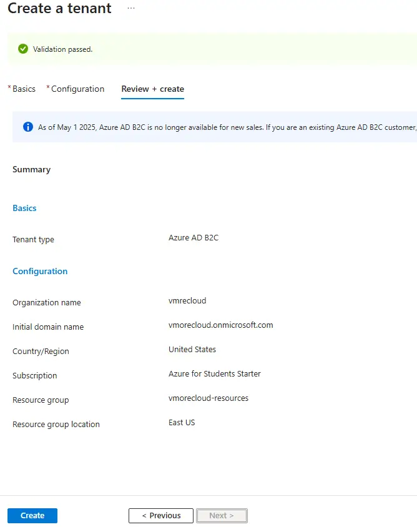
Task: Click the United States region value
Action: click(x=192, y=349)
